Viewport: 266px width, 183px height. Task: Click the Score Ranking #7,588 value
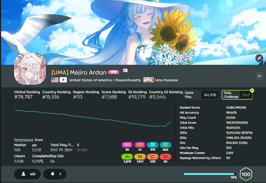pos(109,97)
